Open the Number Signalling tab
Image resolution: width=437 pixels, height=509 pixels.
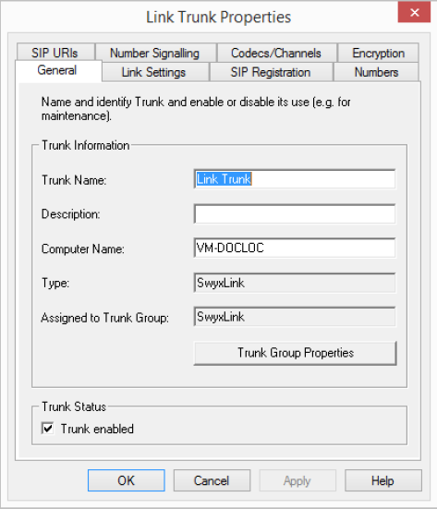point(155,53)
